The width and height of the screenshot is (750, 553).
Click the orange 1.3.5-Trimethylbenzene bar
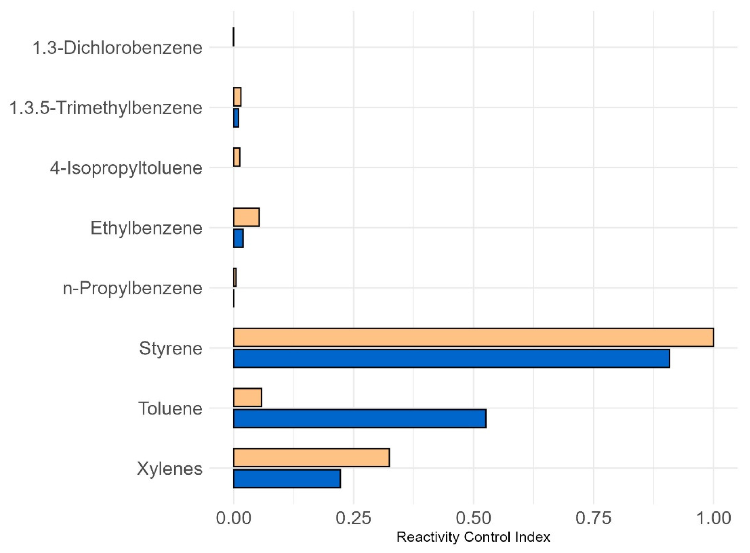pos(237,97)
